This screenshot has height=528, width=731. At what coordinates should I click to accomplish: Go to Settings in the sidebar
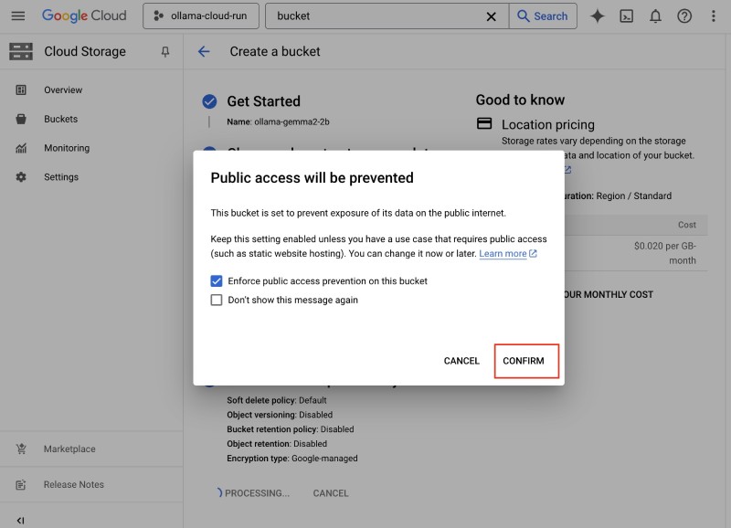pyautogui.click(x=61, y=177)
